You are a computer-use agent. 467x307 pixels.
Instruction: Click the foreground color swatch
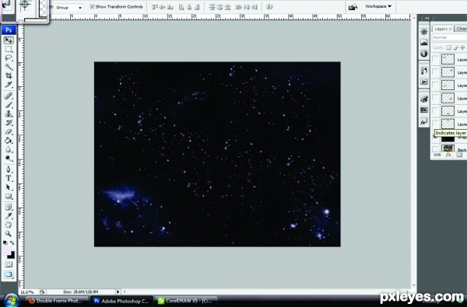coord(7,251)
